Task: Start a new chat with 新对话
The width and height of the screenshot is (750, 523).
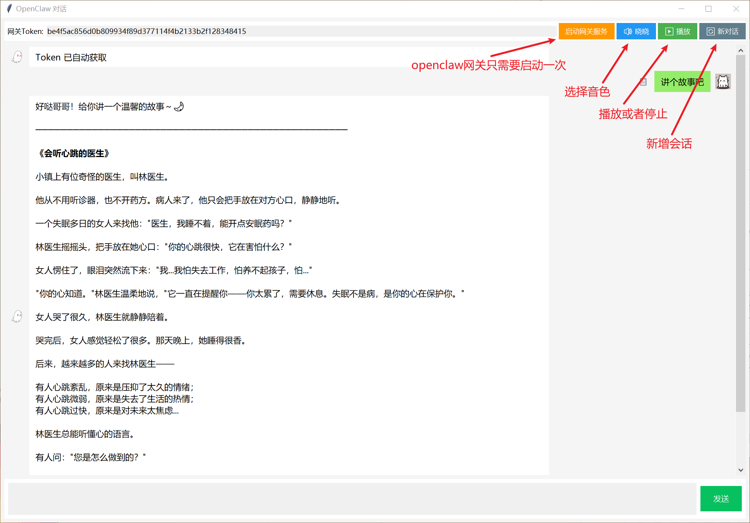Action: pyautogui.click(x=722, y=31)
